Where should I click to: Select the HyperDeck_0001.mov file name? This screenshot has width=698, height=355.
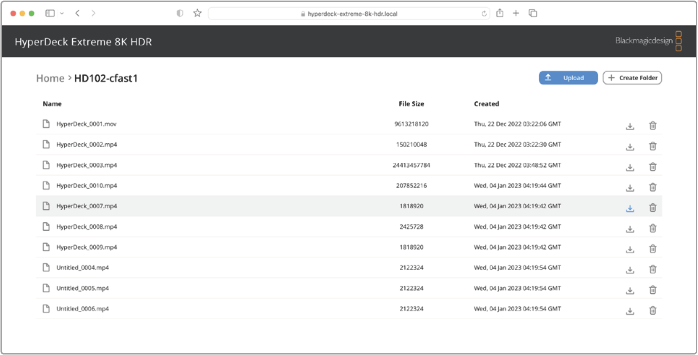(87, 124)
